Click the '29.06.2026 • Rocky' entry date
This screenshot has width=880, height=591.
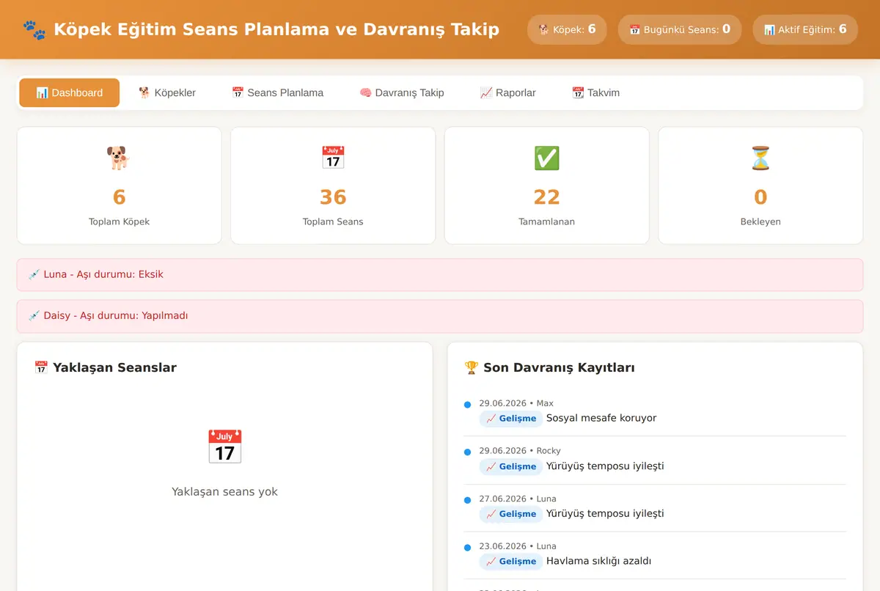point(520,451)
